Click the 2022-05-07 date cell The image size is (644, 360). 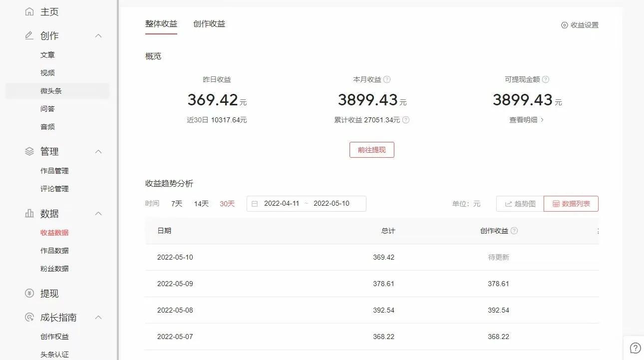pyautogui.click(x=175, y=337)
